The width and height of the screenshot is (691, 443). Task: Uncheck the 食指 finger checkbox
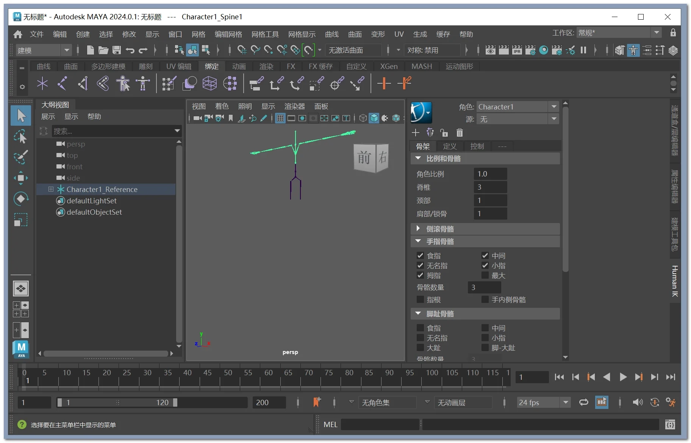click(420, 256)
